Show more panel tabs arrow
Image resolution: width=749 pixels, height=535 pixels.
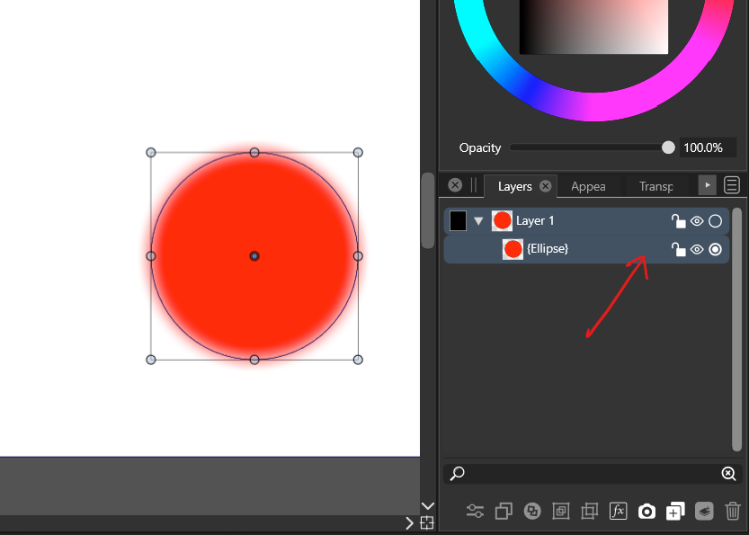tap(708, 185)
